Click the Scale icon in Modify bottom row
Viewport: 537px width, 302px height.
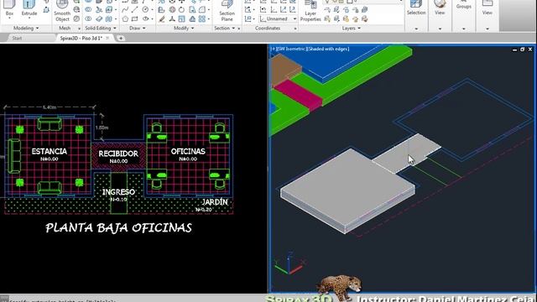tap(181, 18)
